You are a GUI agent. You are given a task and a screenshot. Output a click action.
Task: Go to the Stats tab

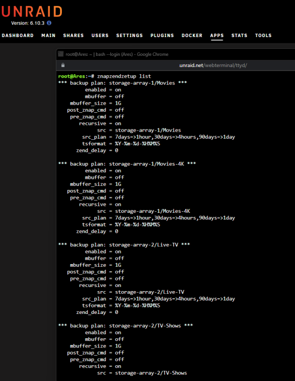coord(239,36)
